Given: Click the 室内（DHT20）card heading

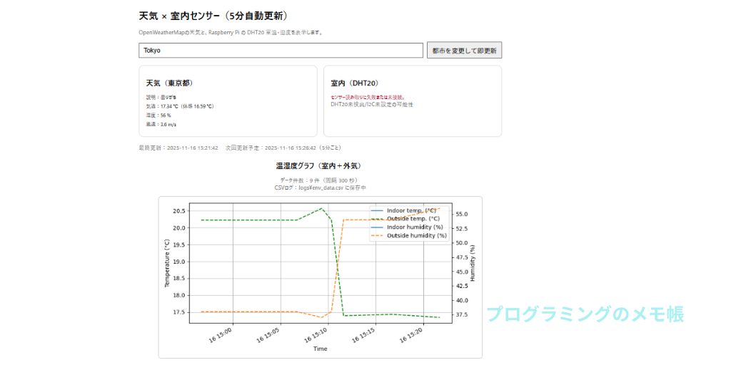Looking at the screenshot, I should point(354,83).
